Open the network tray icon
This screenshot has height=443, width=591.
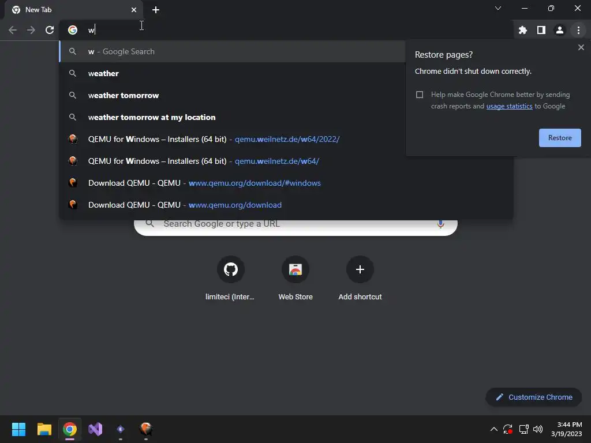tap(523, 429)
